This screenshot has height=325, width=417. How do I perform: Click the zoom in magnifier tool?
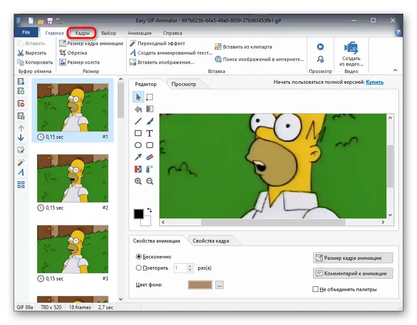tap(138, 181)
